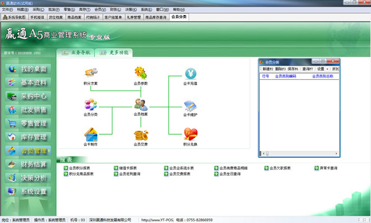Viewport: 371px width, 223px height.
Task: Open the 采购(C) menu
Action: [38, 10]
